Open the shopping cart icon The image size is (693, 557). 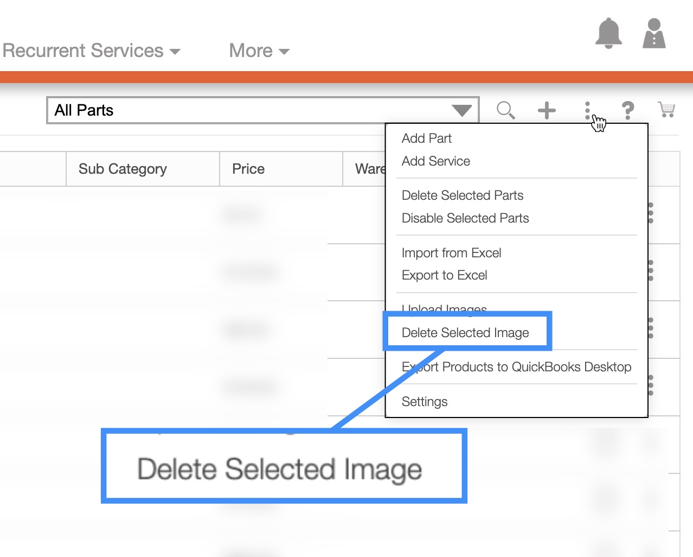[x=666, y=110]
